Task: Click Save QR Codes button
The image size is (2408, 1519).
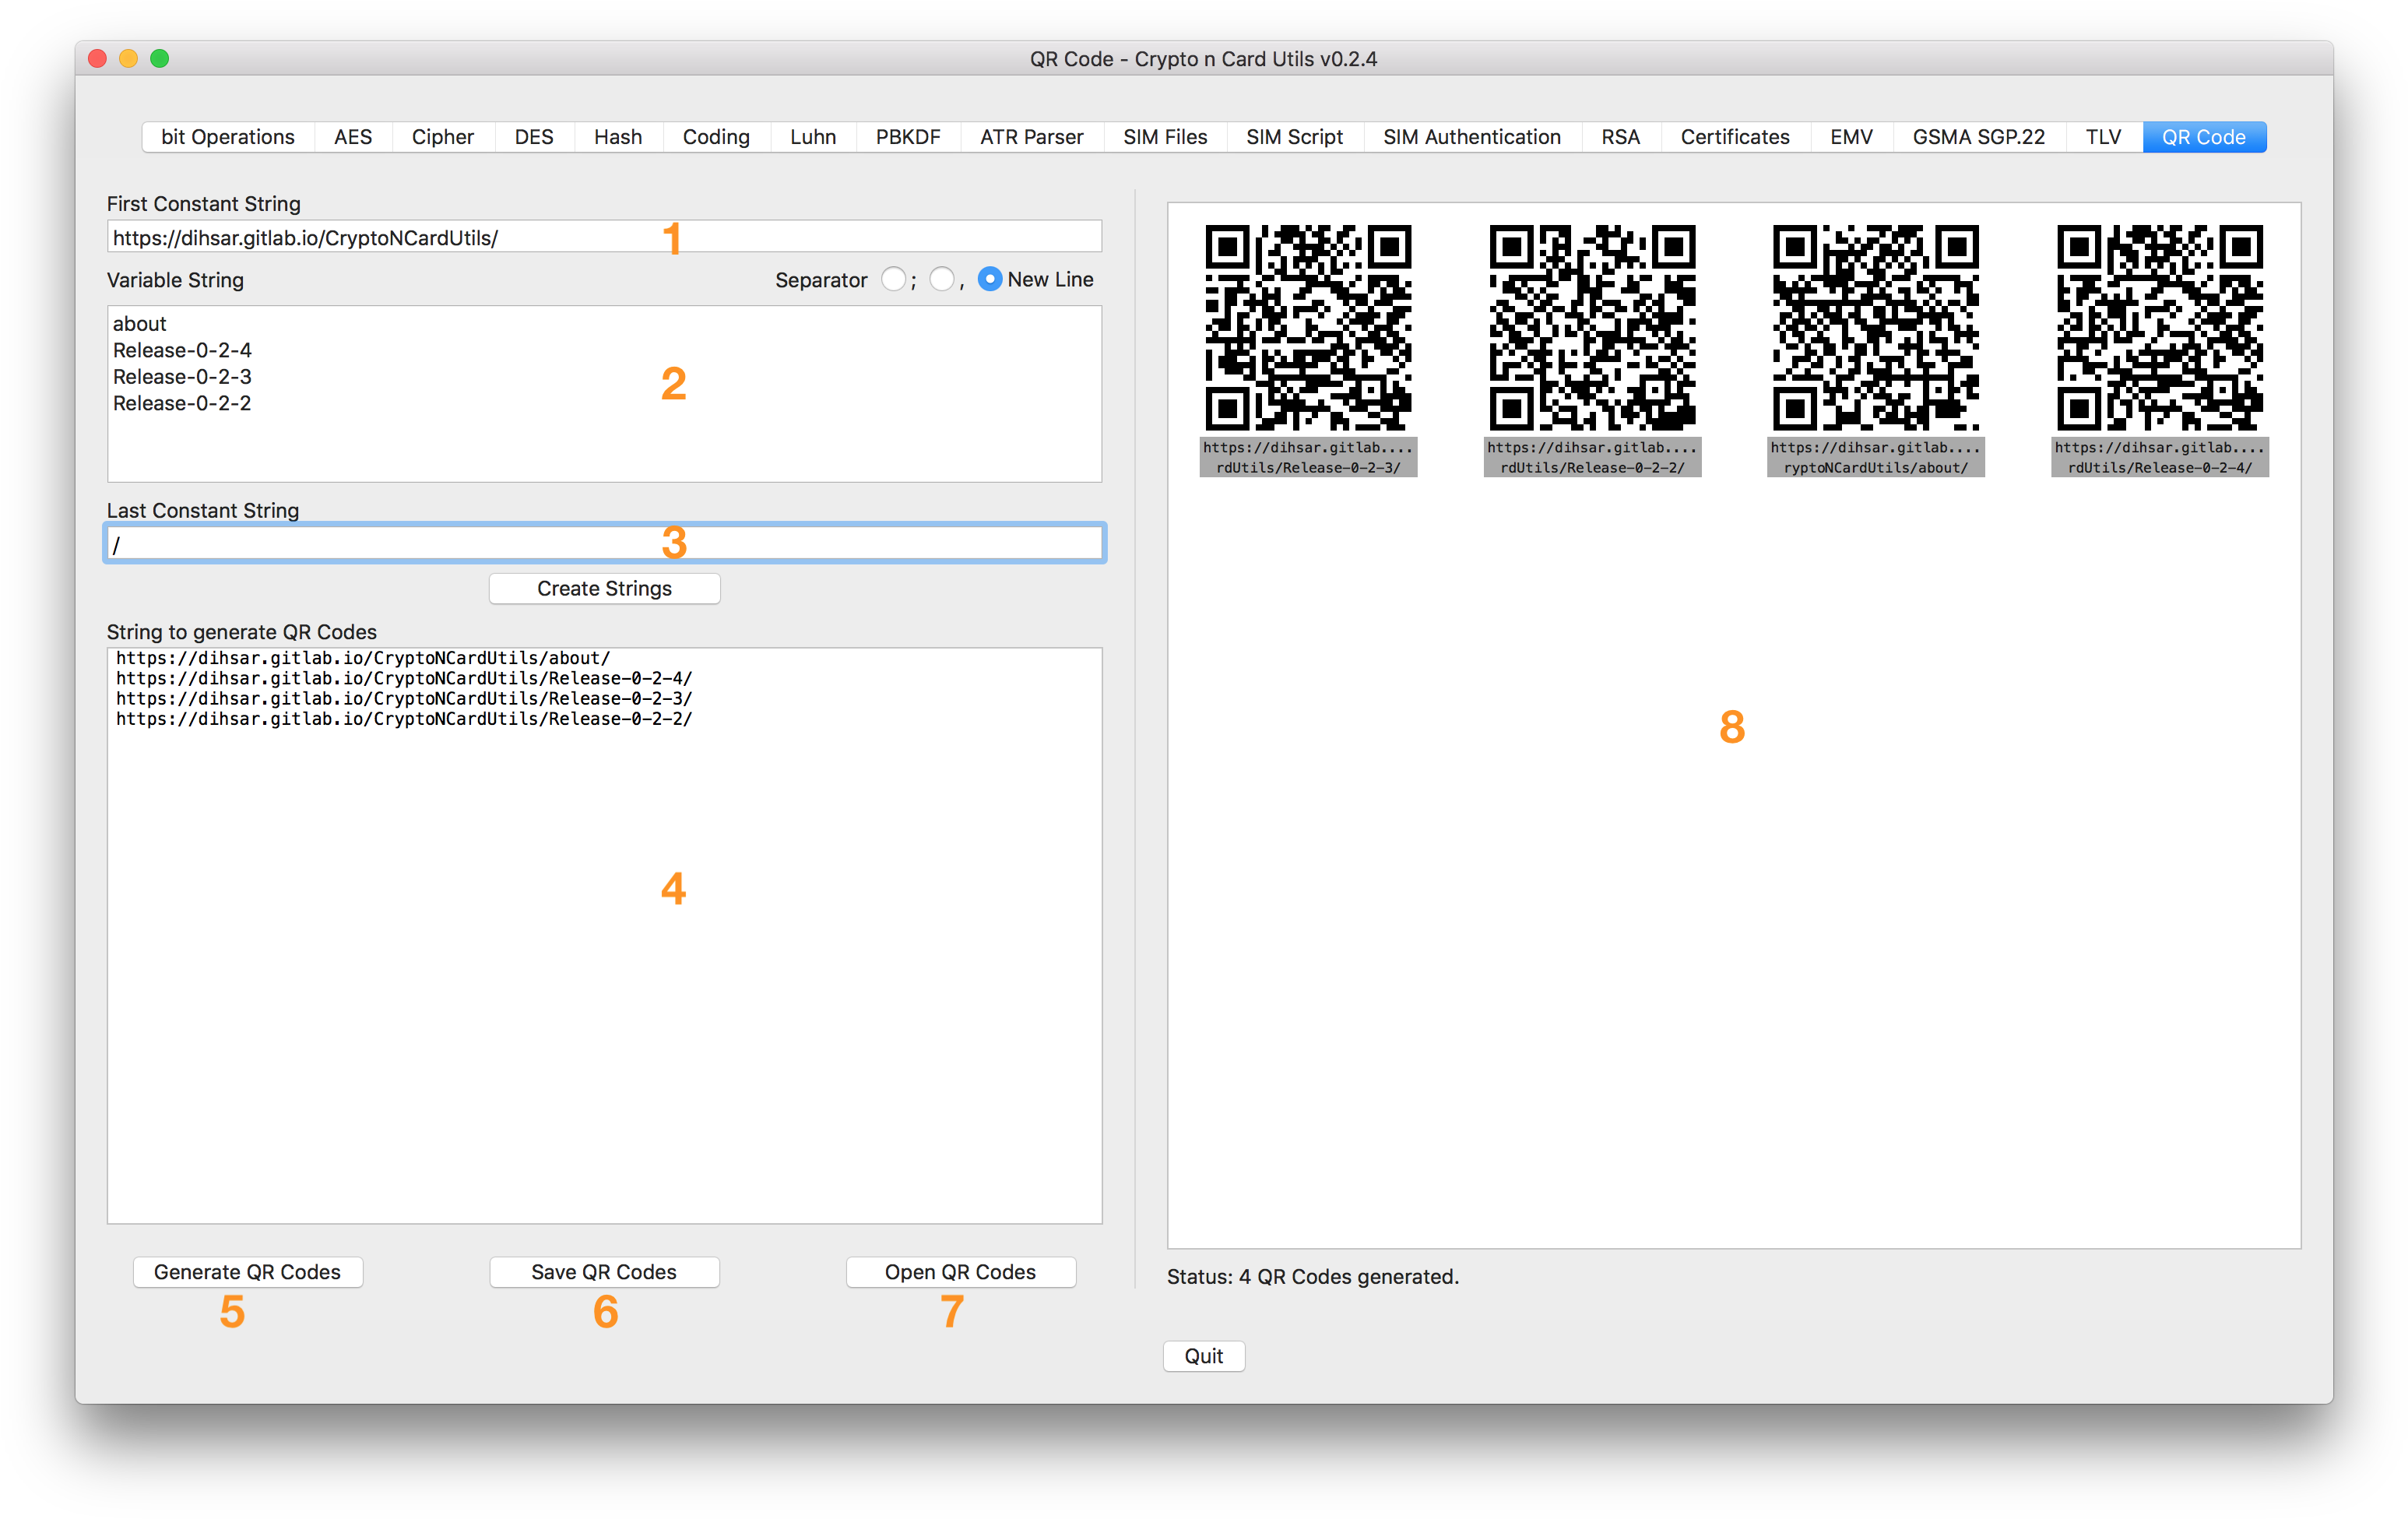Action: (604, 1271)
